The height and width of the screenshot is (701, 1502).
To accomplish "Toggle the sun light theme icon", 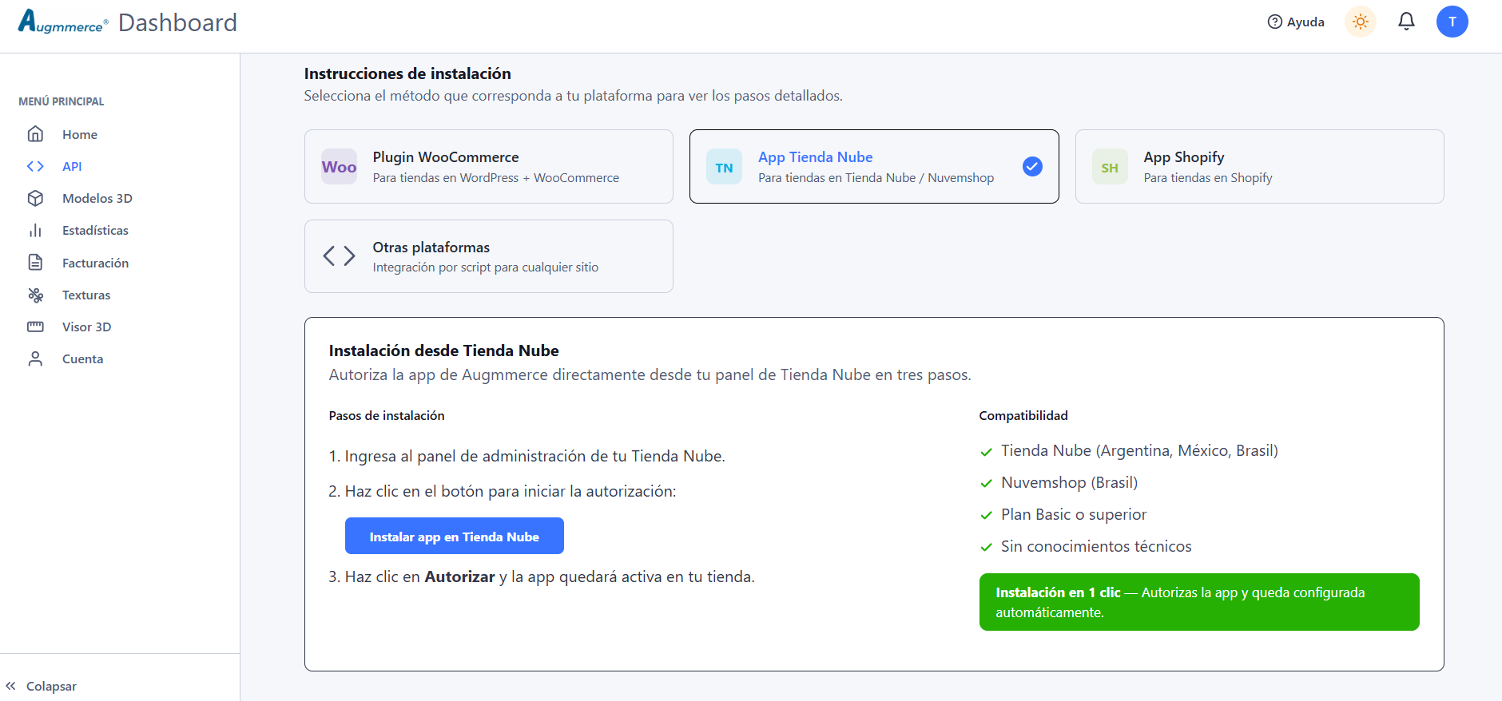I will 1361,22.
